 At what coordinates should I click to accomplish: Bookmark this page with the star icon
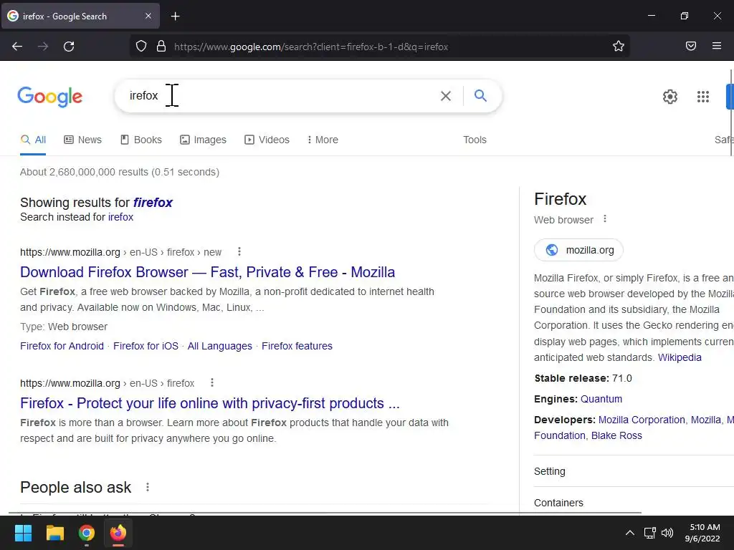coord(619,46)
